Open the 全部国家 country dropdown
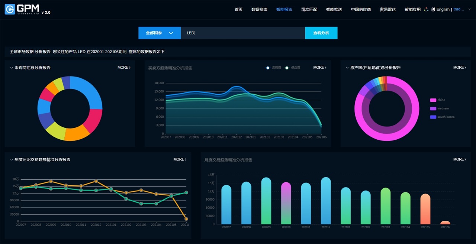 click(x=160, y=33)
